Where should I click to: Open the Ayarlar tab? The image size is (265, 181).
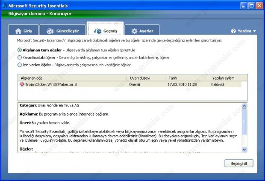[142, 30]
